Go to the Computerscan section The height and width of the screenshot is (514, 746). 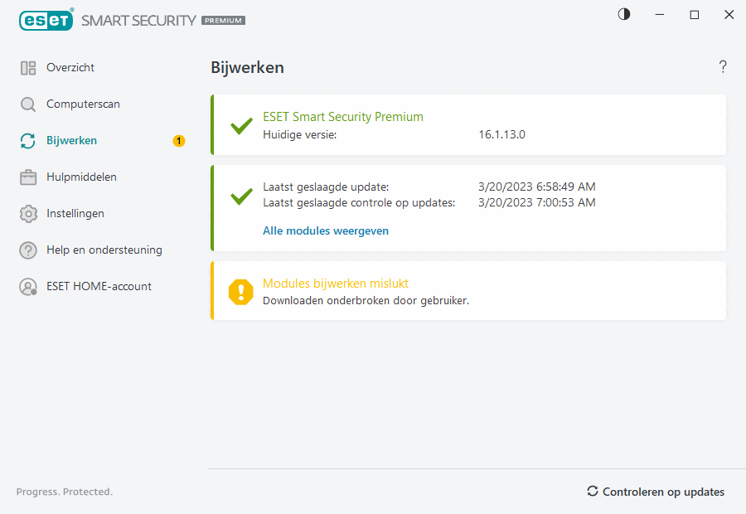click(83, 104)
